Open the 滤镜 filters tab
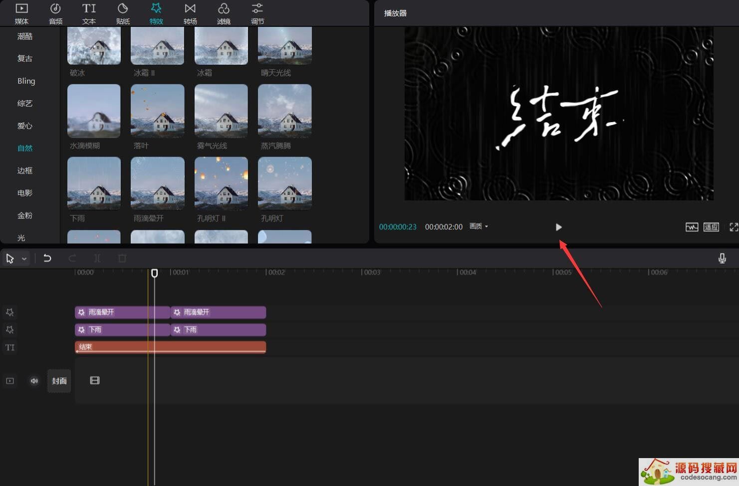739x486 pixels. [x=224, y=13]
